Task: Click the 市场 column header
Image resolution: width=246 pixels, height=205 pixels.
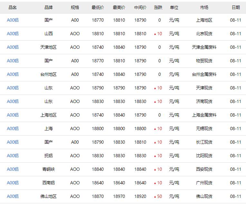Action: [204, 7]
